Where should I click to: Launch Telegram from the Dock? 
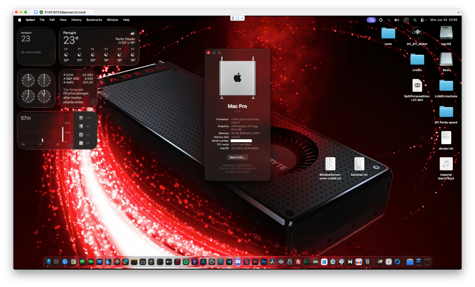tap(229, 262)
